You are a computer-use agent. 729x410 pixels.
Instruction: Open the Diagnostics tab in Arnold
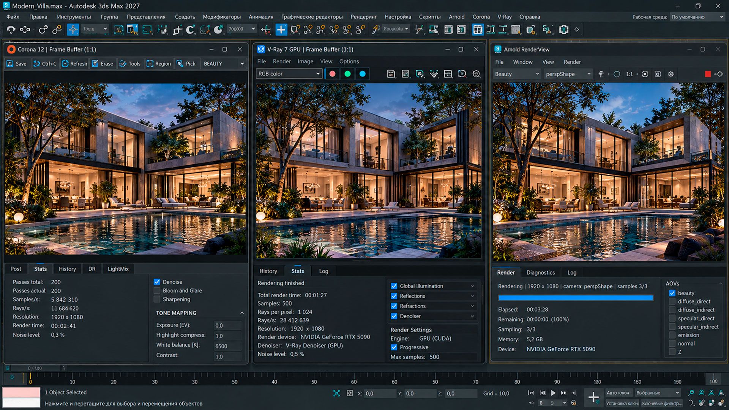pos(540,272)
